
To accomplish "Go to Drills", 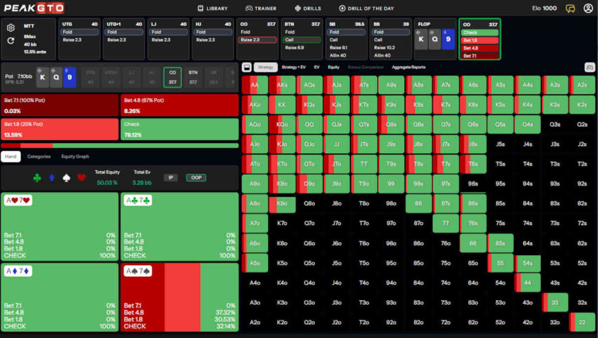I will click(x=308, y=8).
